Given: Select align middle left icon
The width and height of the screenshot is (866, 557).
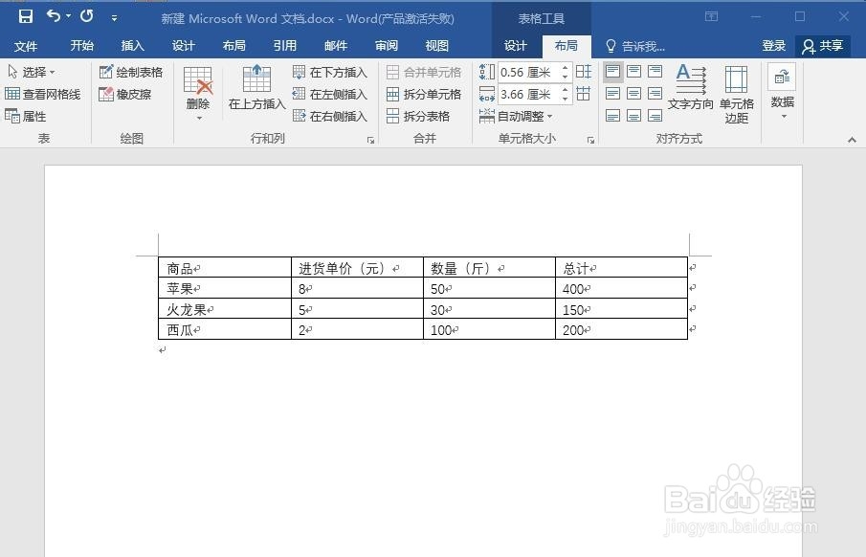Looking at the screenshot, I should (x=613, y=94).
